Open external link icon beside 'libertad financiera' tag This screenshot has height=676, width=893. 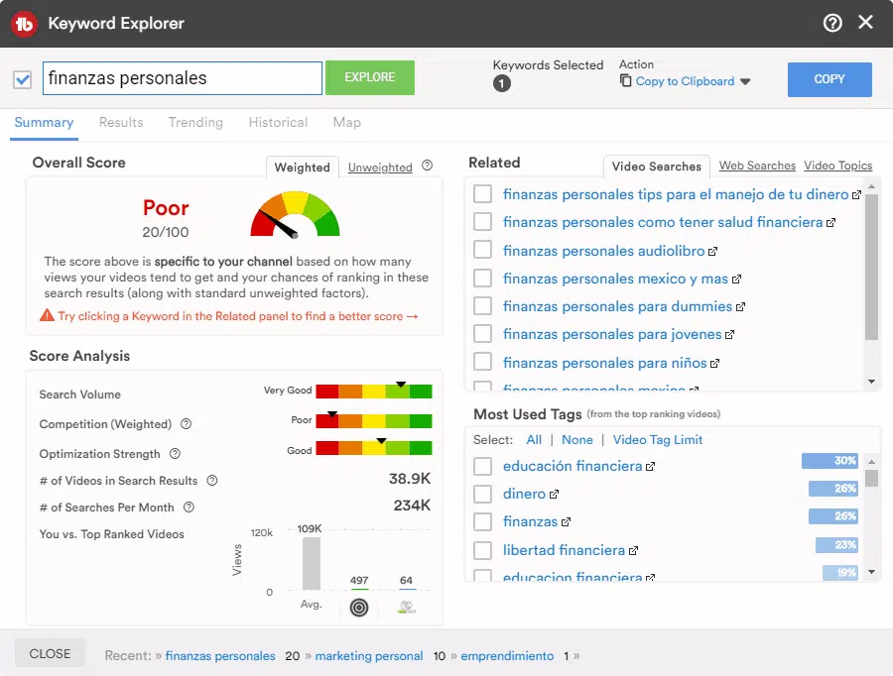[633, 550]
